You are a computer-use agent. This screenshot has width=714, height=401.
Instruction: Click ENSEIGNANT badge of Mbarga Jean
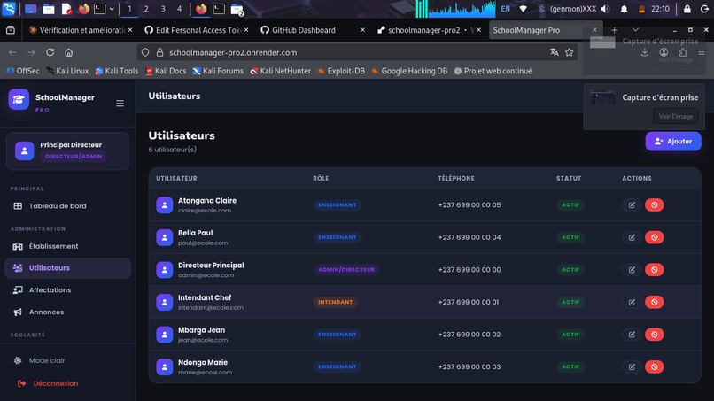pyautogui.click(x=337, y=334)
